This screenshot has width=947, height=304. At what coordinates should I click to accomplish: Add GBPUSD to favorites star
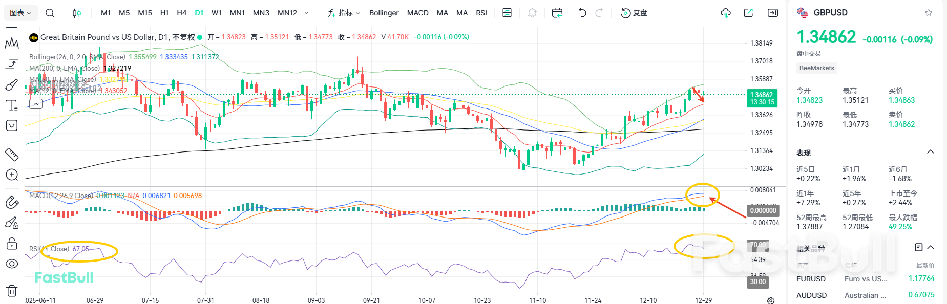pyautogui.click(x=929, y=13)
